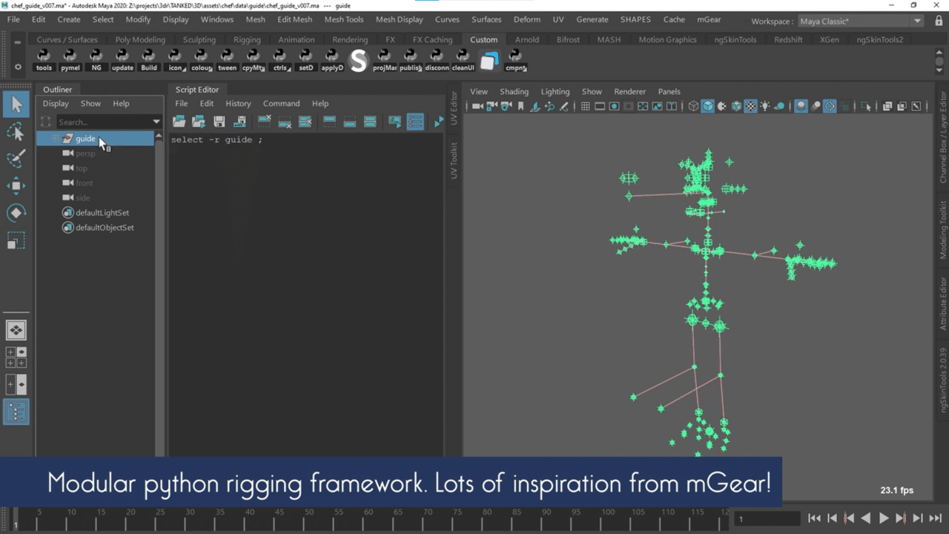Expand the Outliner search filter dropdown

coord(156,122)
